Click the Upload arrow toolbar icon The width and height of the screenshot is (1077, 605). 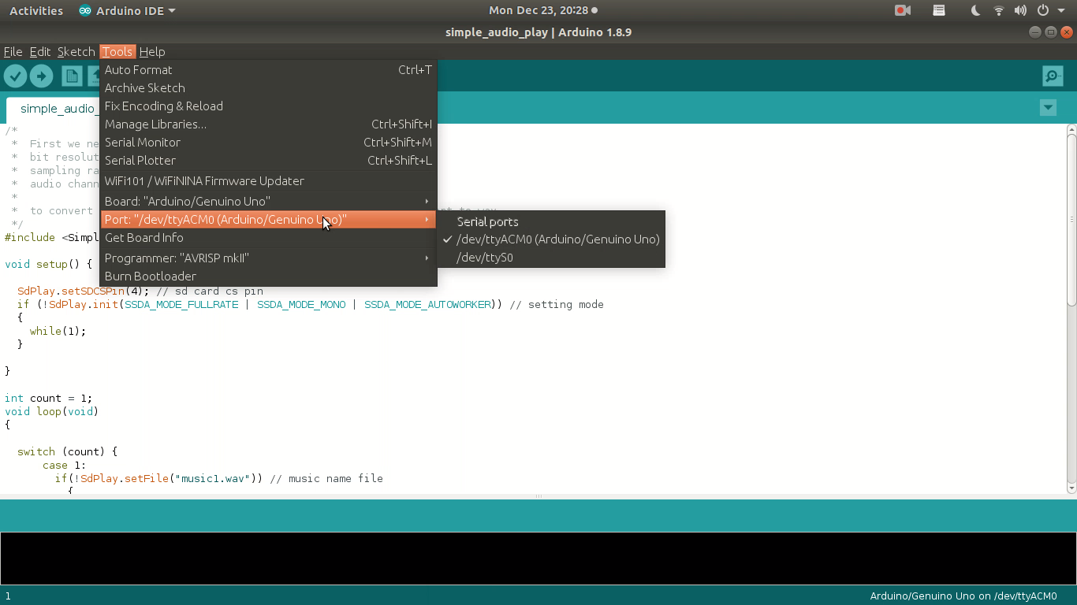(41, 76)
